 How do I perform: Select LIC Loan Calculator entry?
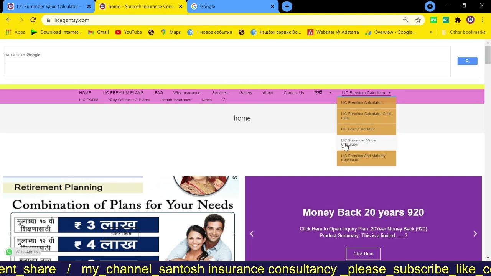click(x=366, y=129)
